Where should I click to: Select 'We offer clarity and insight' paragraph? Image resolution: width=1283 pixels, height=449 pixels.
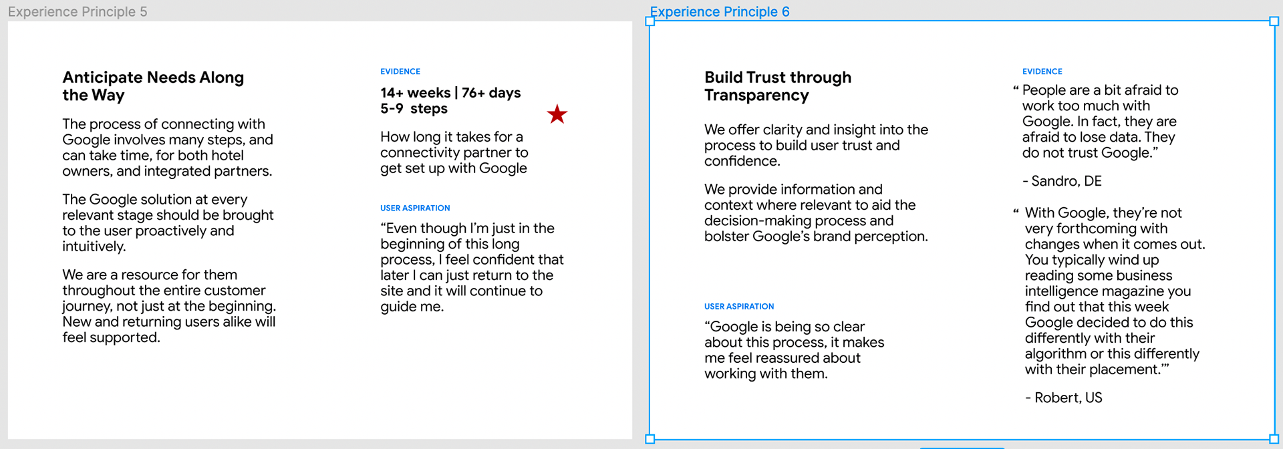[816, 145]
